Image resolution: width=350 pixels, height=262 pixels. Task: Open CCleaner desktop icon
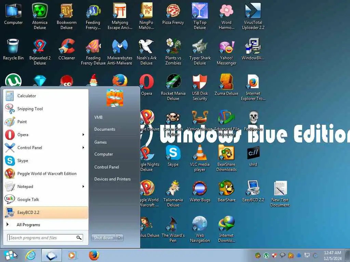point(67,49)
